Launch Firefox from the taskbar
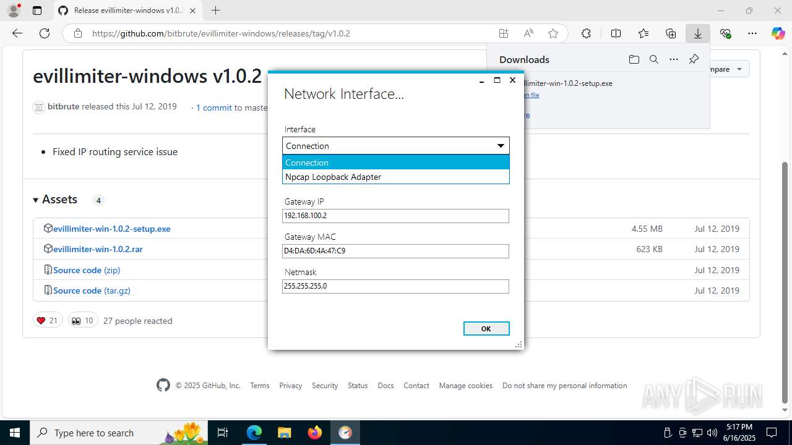Viewport: 792px width, 445px height. [315, 433]
